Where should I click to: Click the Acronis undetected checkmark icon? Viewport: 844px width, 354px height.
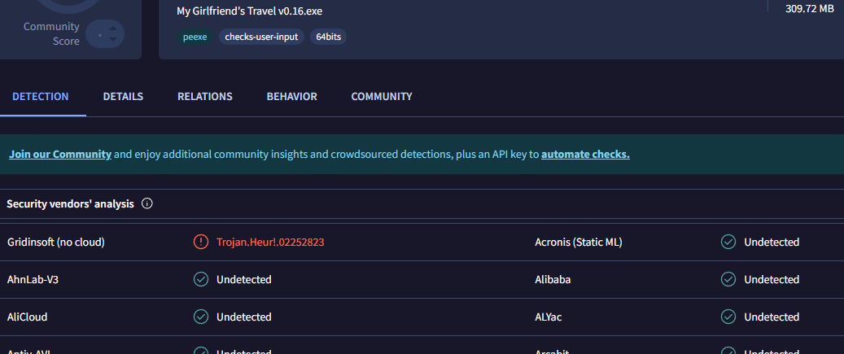coord(728,242)
